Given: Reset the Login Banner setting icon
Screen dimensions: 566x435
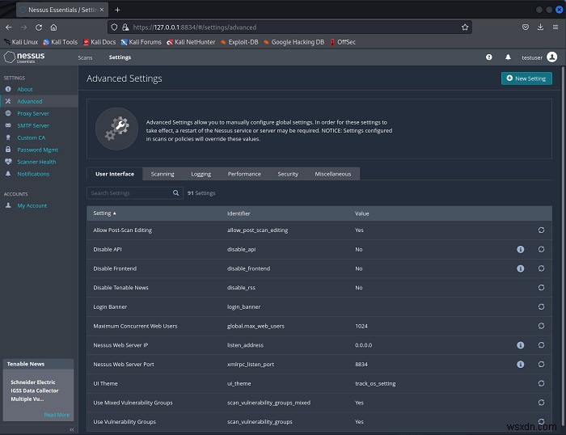Looking at the screenshot, I should tap(541, 306).
